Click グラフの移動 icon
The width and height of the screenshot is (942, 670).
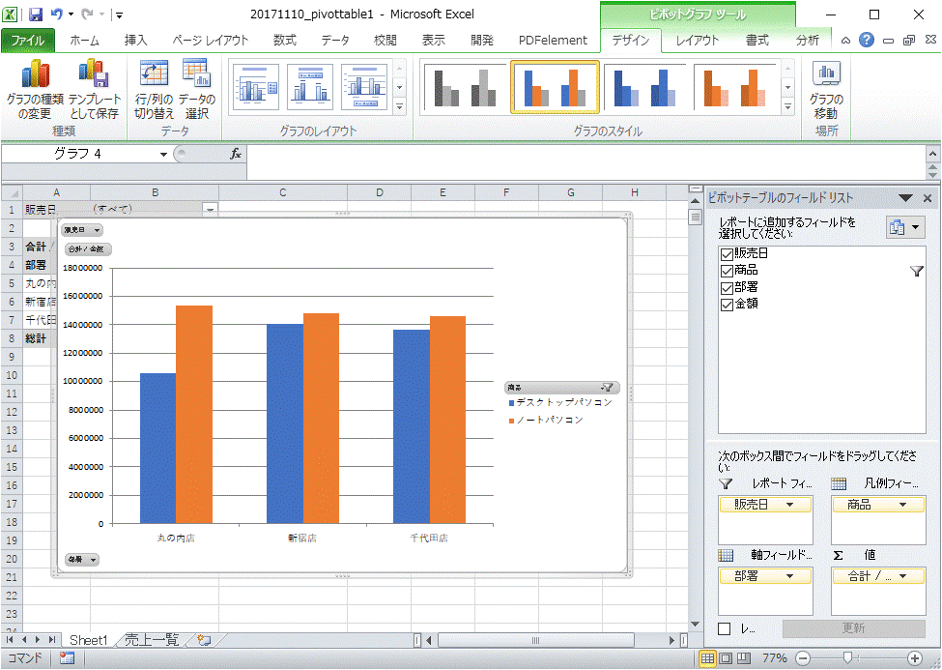click(826, 75)
